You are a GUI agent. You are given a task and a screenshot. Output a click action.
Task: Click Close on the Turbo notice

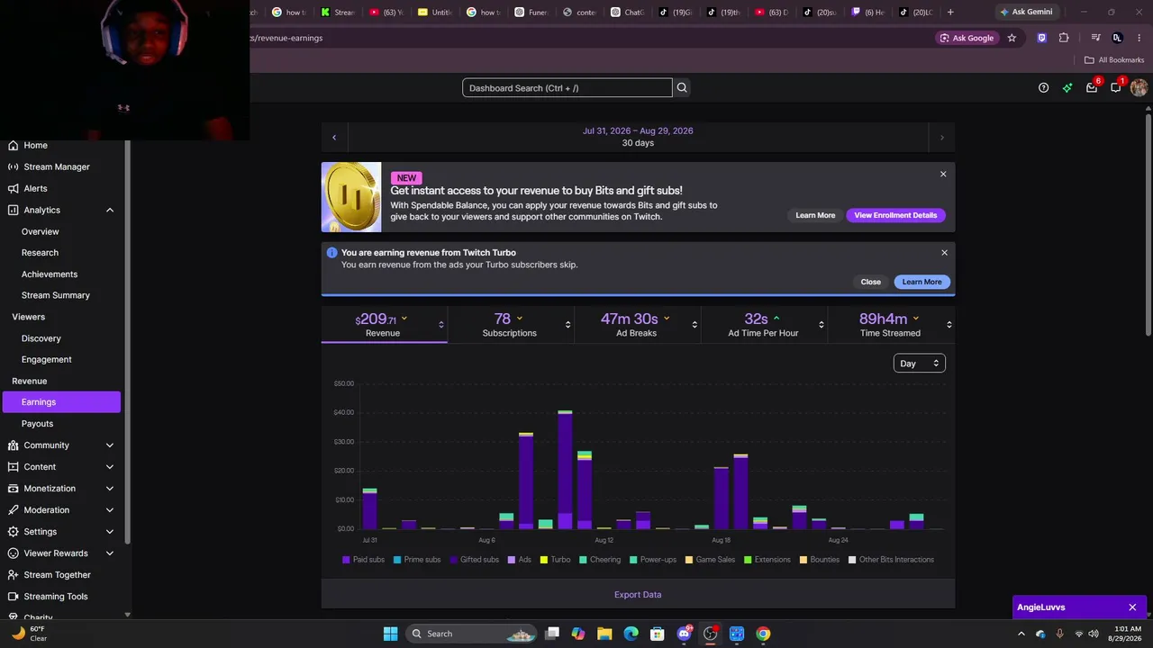870,282
